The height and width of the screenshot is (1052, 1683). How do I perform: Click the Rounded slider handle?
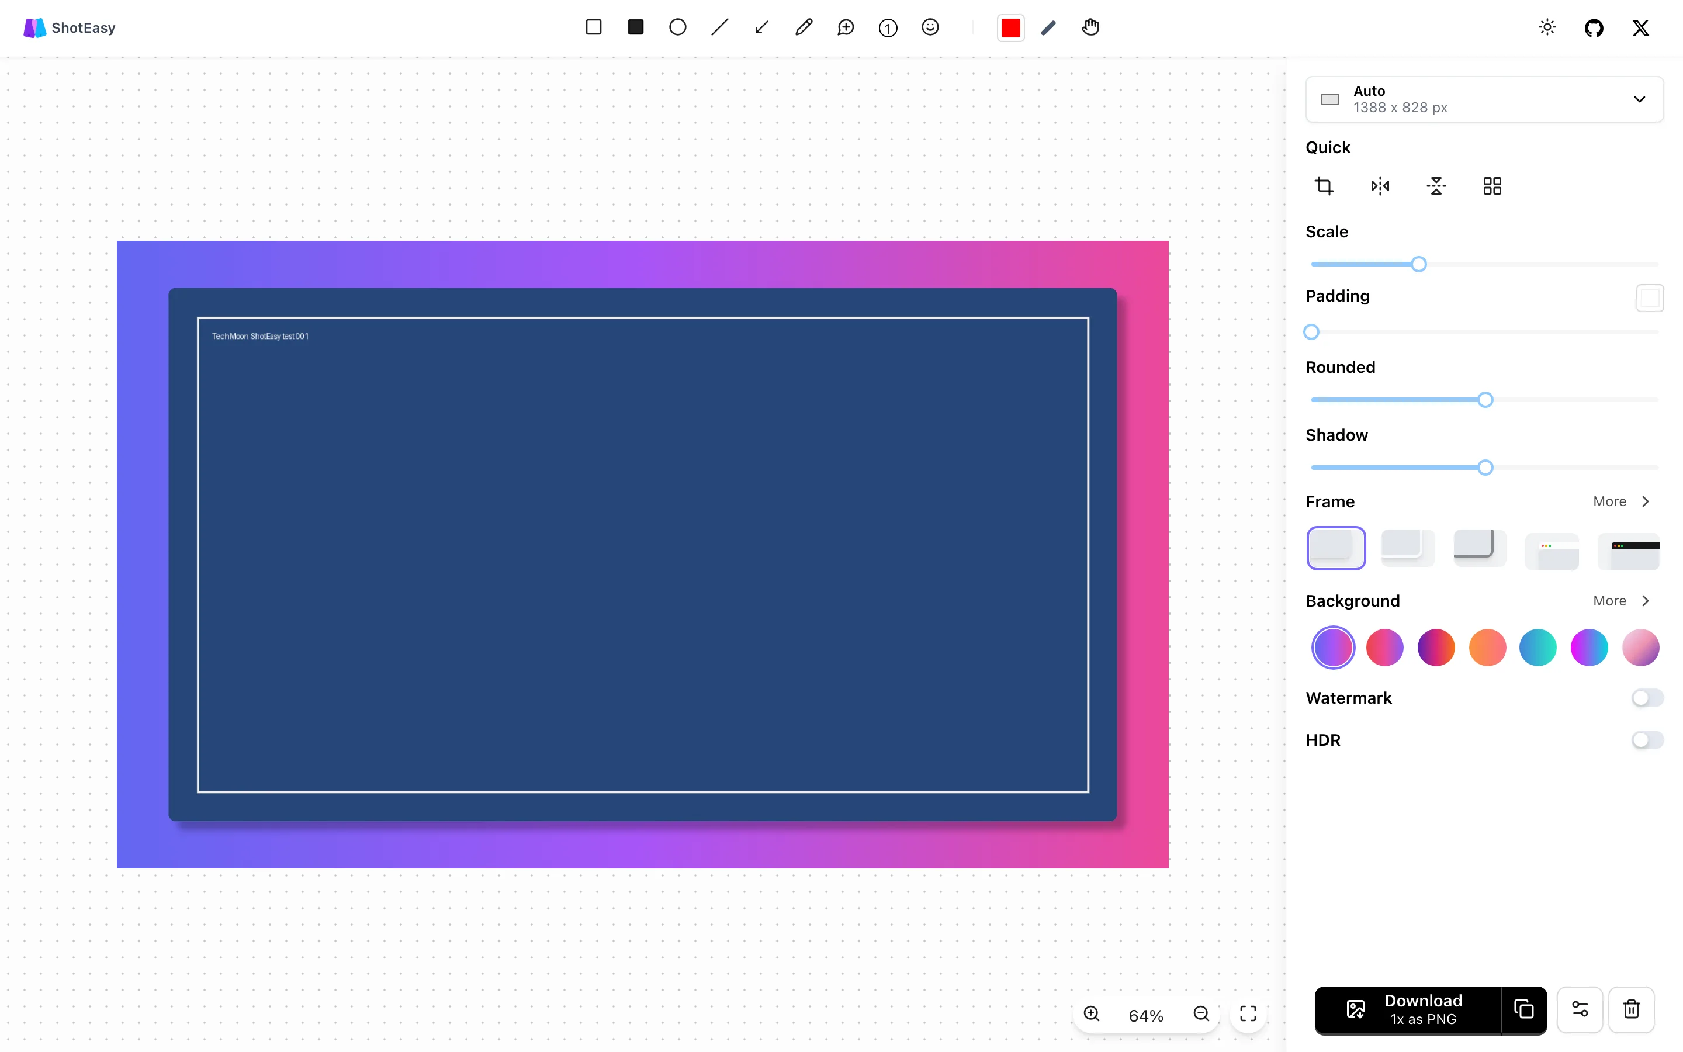(1485, 400)
